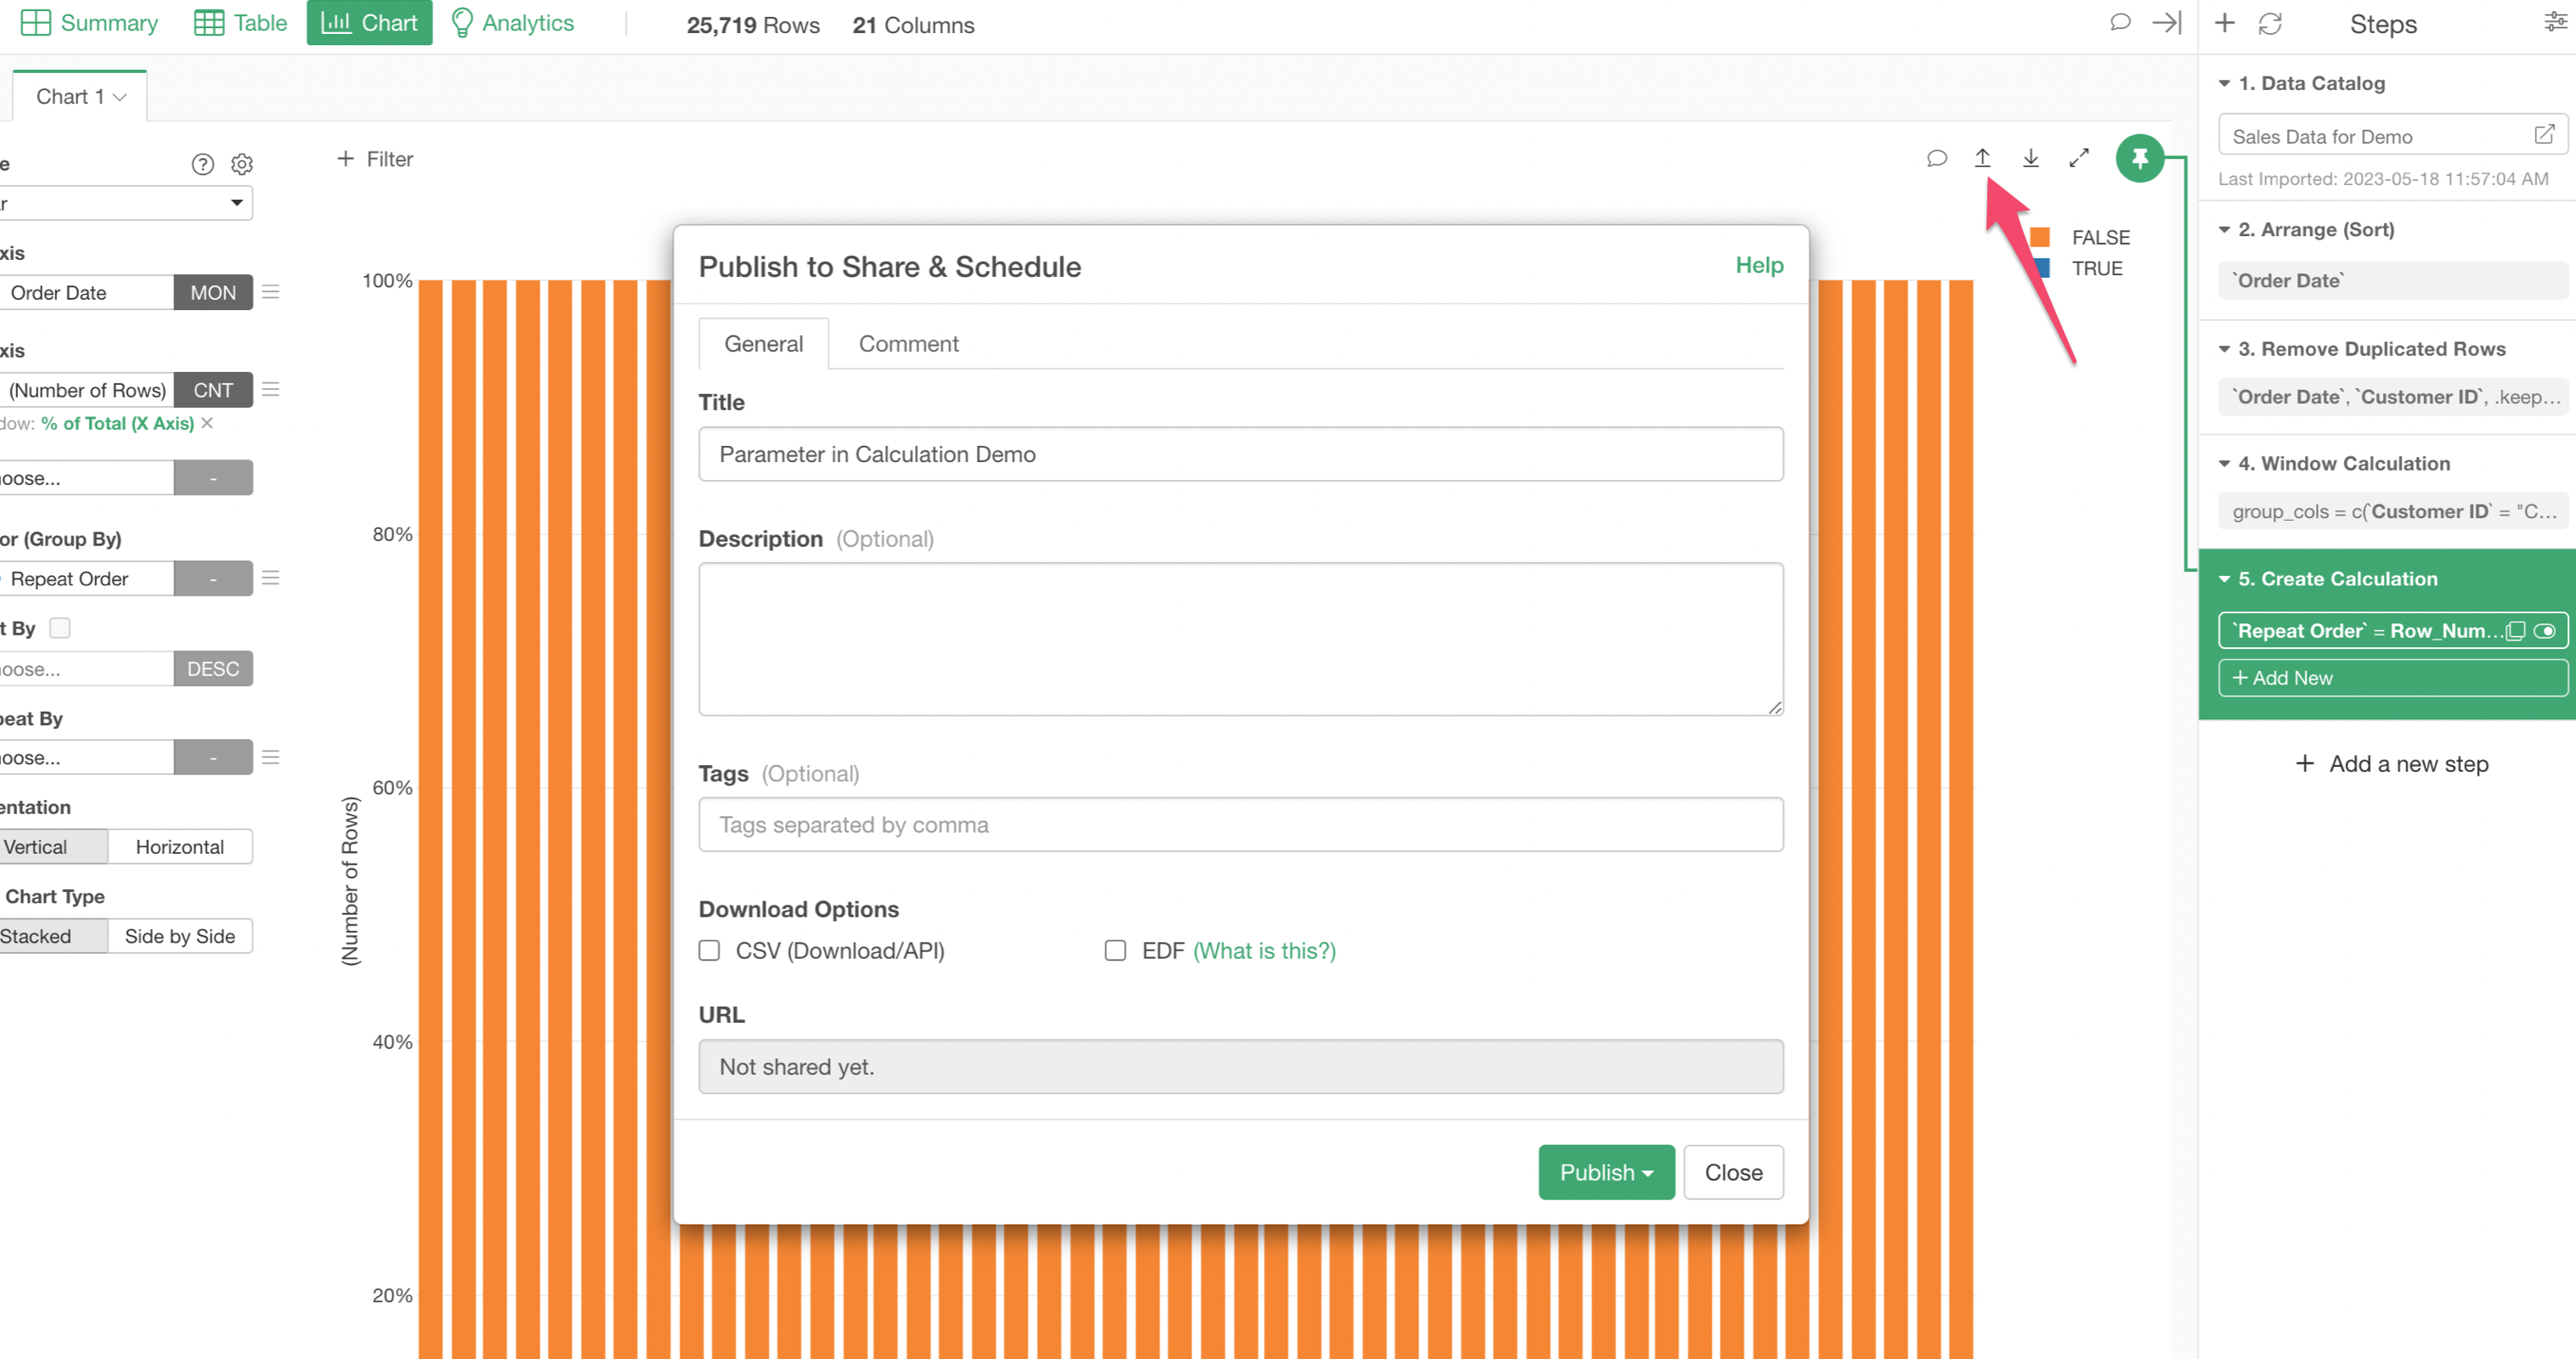Image resolution: width=2576 pixels, height=1359 pixels.
Task: Toggle the DESC sort order button
Action: [213, 668]
